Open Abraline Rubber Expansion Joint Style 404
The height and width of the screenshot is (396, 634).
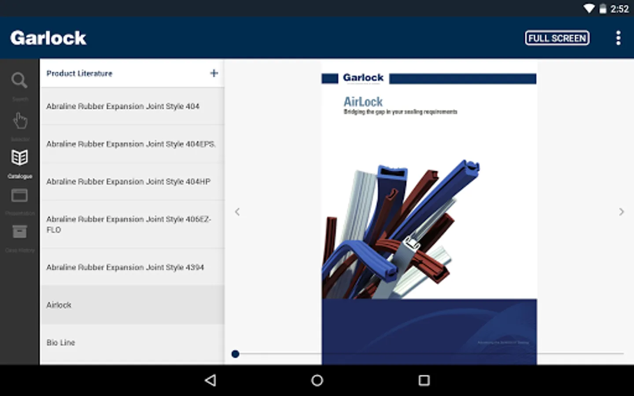click(132, 106)
